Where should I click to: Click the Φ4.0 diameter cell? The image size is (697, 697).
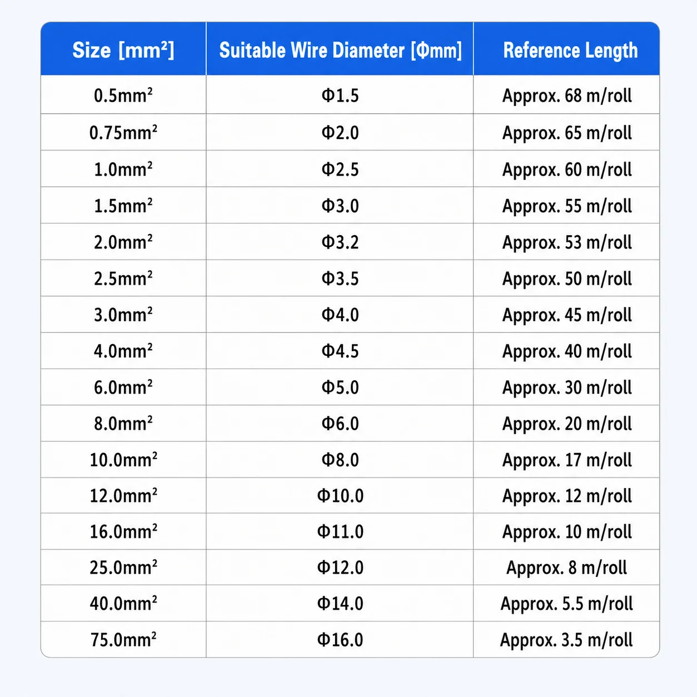click(340, 315)
